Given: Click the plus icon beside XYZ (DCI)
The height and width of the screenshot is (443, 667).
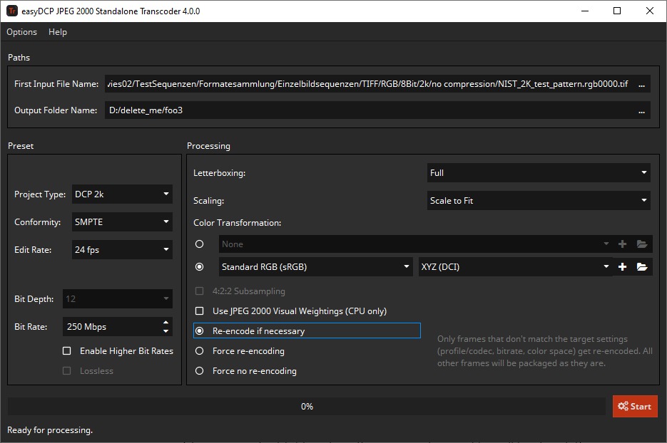Looking at the screenshot, I should tap(622, 266).
